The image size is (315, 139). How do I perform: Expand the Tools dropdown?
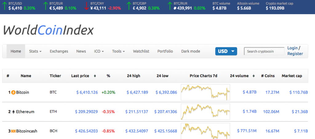click(x=118, y=51)
